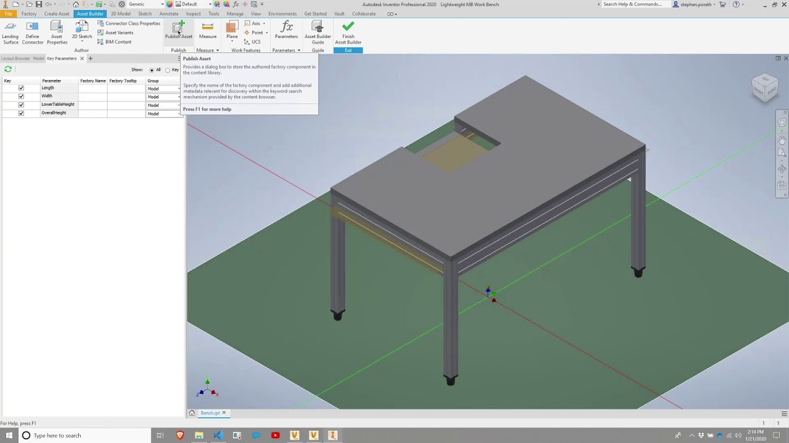The image size is (789, 443).
Task: Open File Explorer from the taskbar
Action: click(x=198, y=435)
